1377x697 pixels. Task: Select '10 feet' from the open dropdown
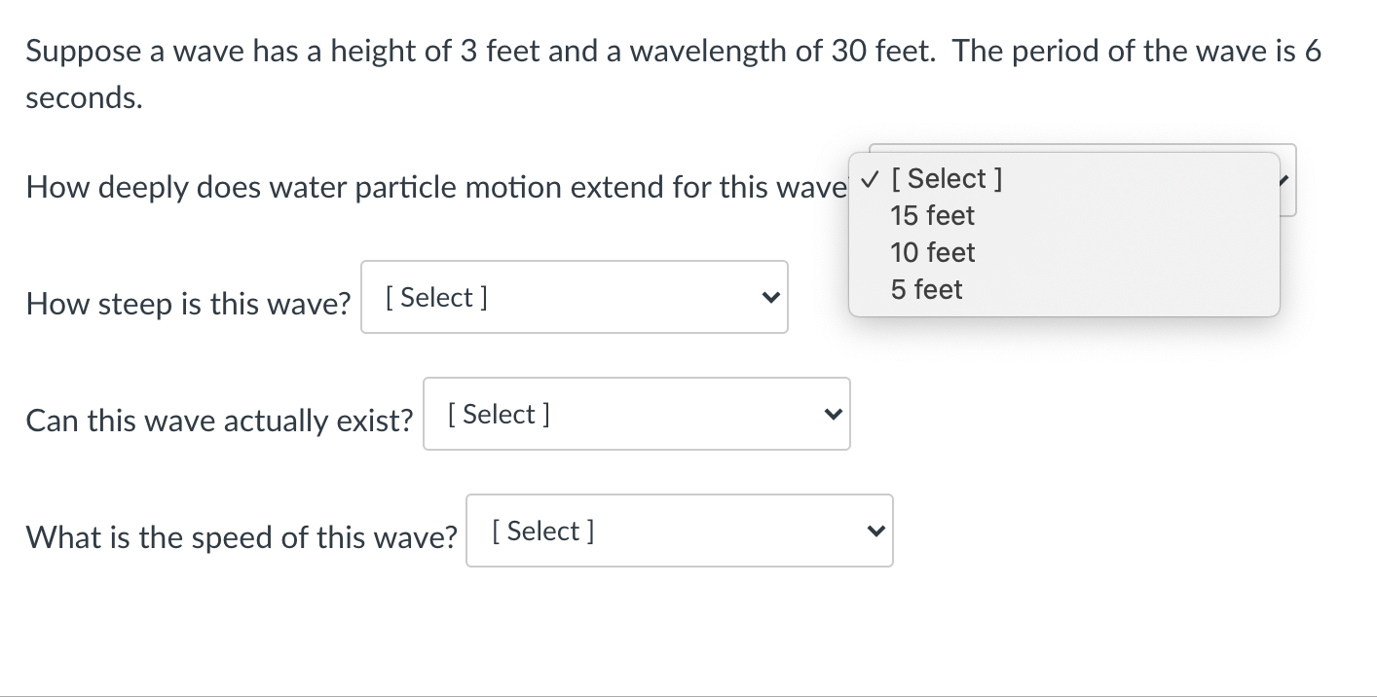[931, 252]
